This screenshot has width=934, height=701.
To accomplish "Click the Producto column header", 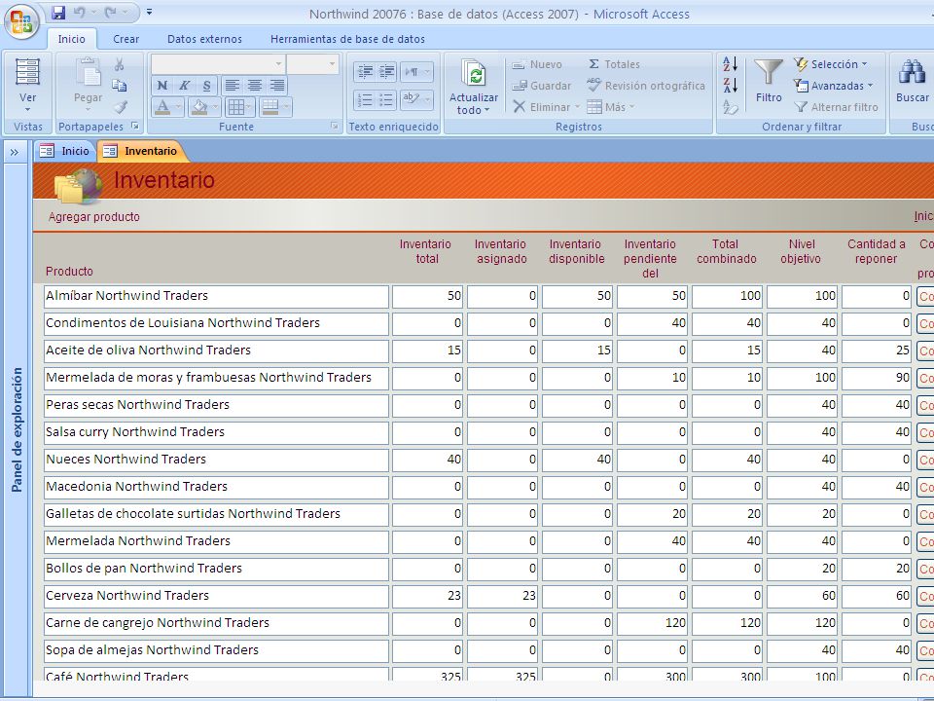I will 69,272.
